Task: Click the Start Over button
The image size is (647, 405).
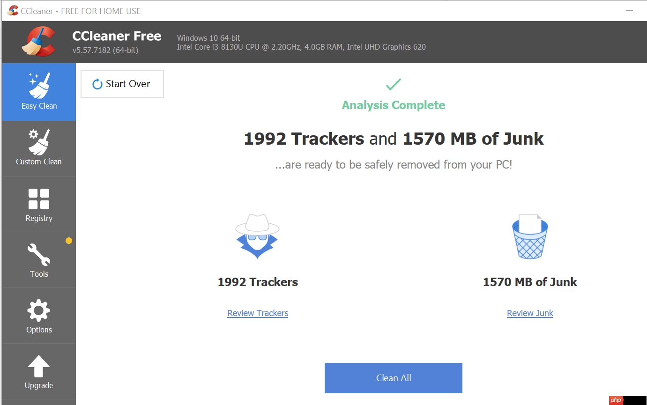Action: click(122, 84)
